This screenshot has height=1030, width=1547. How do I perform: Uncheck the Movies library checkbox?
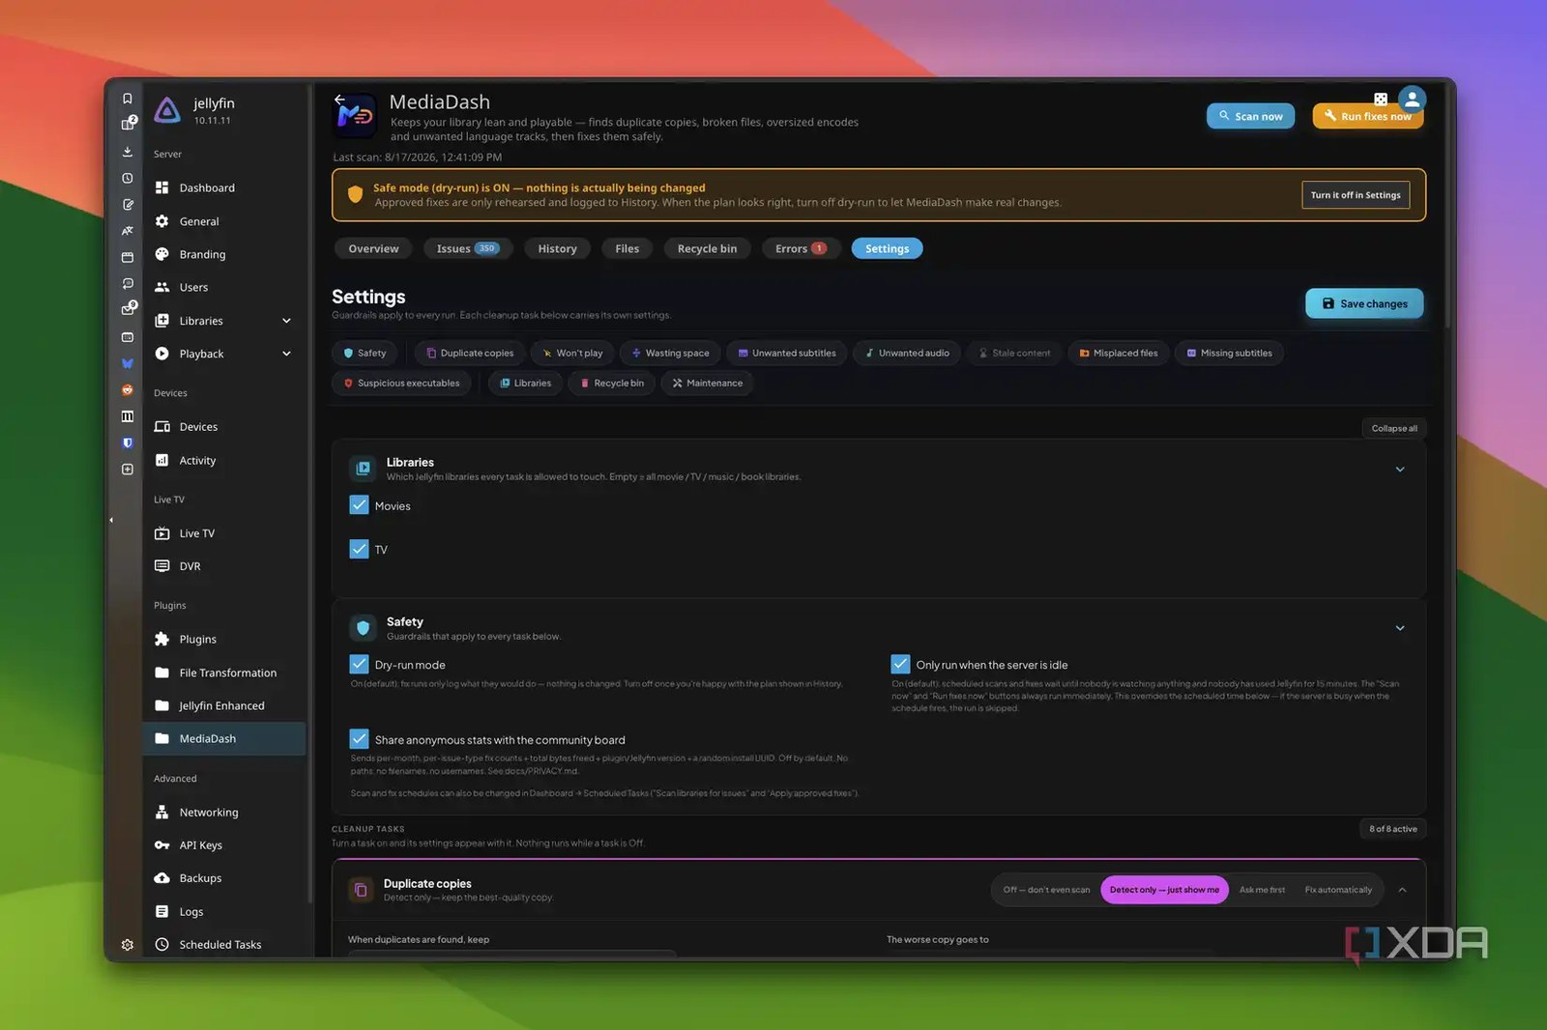[x=359, y=505]
